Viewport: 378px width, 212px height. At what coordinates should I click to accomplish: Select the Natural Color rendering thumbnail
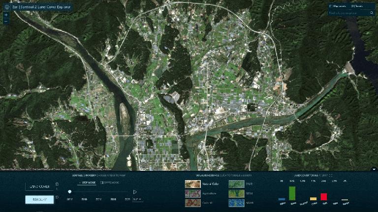point(192,184)
